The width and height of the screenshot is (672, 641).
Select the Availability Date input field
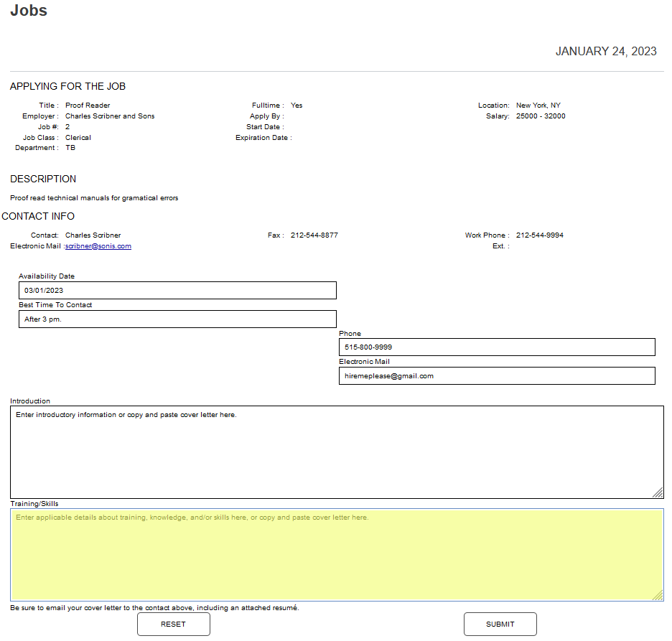click(177, 290)
